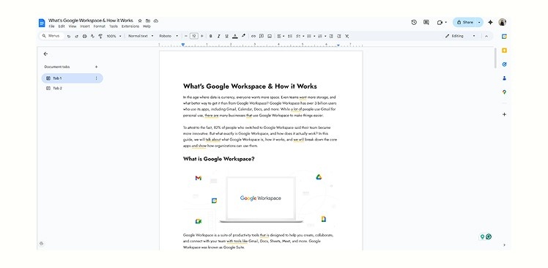Insert an image from the toolbar
Image resolution: width=548 pixels, height=268 pixels.
coord(270,36)
